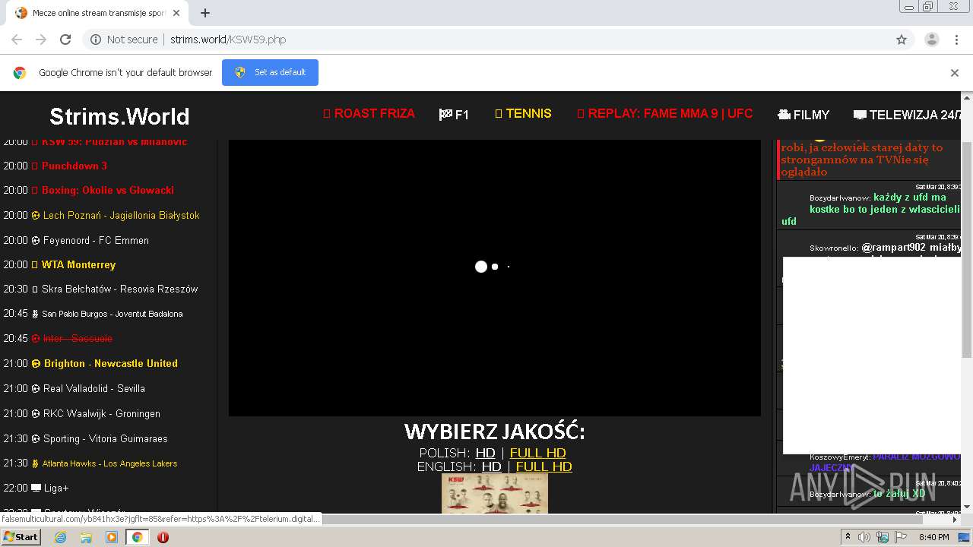Click the address bar URL field
This screenshot has height=547, width=973.
click(486, 40)
